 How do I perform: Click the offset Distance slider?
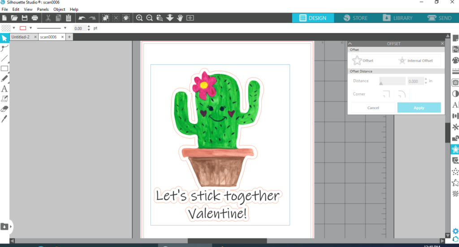[x=392, y=81]
